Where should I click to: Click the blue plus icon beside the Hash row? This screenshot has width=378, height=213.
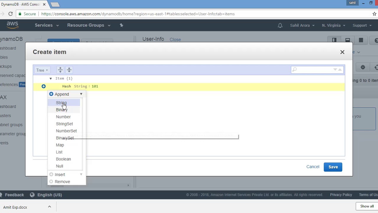click(43, 86)
